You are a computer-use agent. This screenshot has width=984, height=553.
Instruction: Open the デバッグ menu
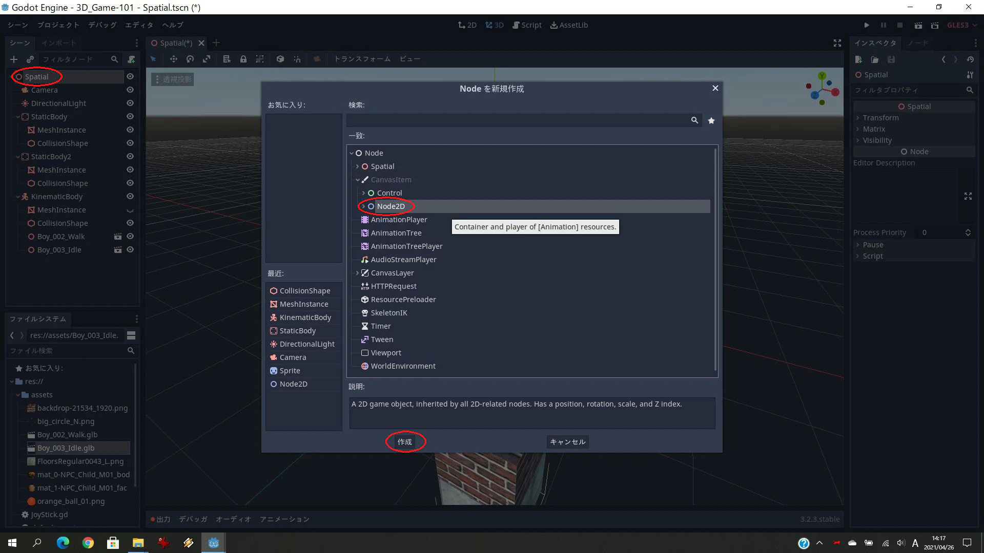pyautogui.click(x=102, y=25)
